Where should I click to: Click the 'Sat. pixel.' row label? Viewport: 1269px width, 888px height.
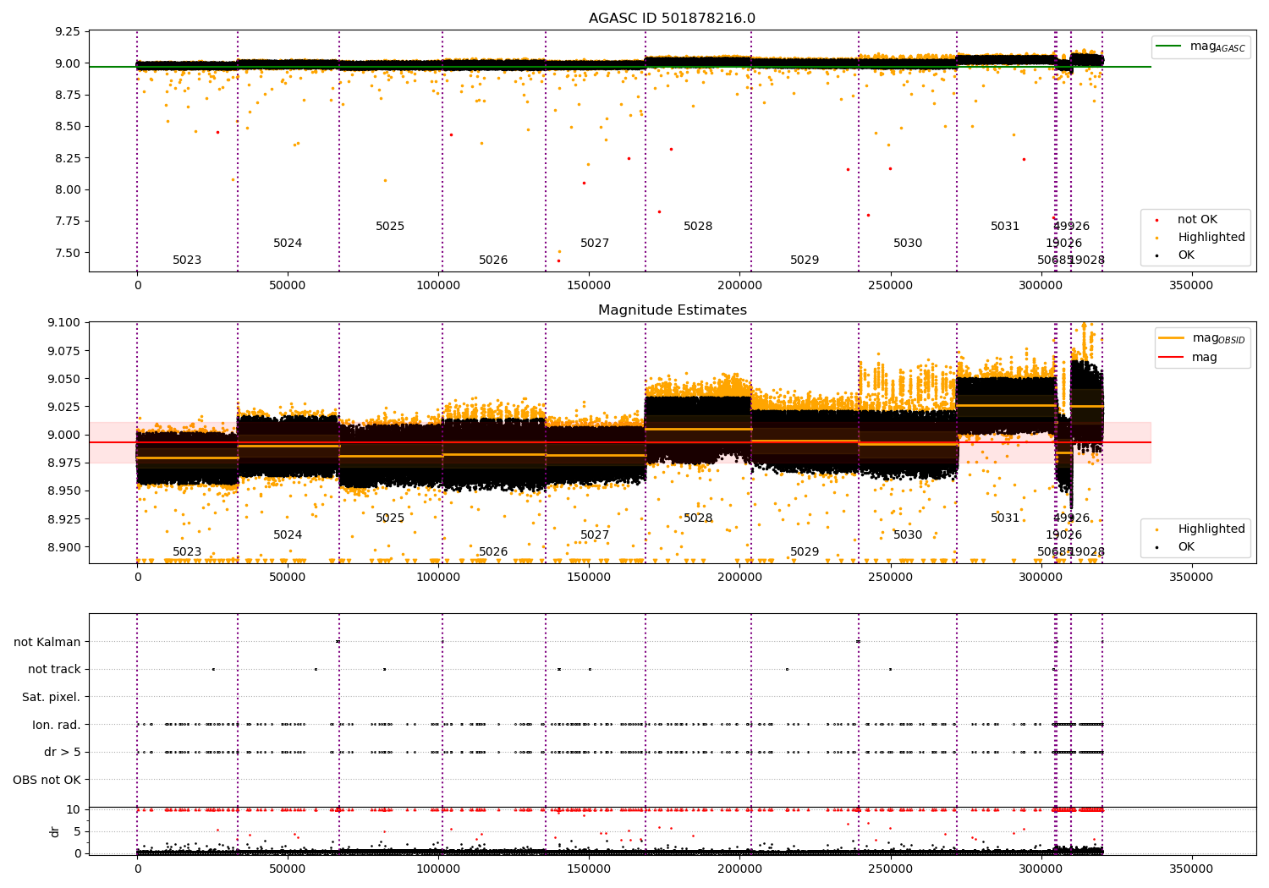[52, 697]
